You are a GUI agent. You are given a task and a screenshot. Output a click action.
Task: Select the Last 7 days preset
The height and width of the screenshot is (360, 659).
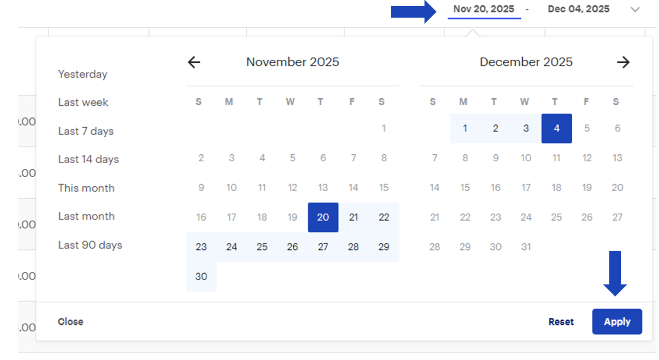click(86, 131)
